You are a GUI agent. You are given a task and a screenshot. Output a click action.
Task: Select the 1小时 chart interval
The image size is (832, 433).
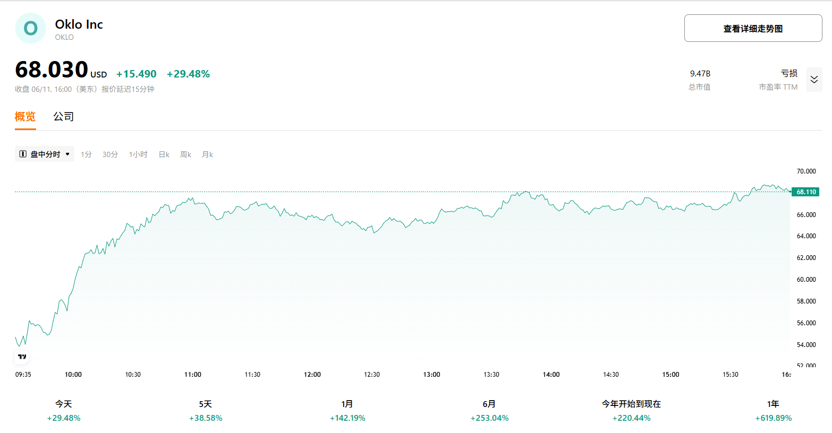(138, 154)
